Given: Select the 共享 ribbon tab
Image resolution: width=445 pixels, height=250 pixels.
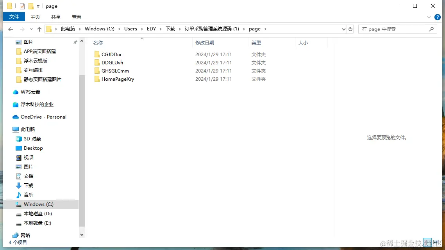Looking at the screenshot, I should pyautogui.click(x=55, y=17).
